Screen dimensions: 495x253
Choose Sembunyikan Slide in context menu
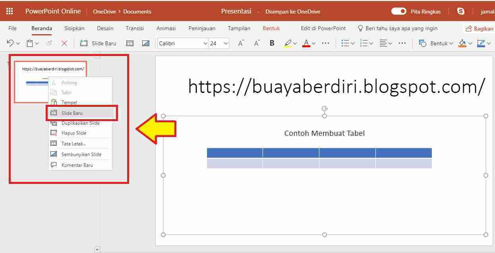(x=81, y=154)
